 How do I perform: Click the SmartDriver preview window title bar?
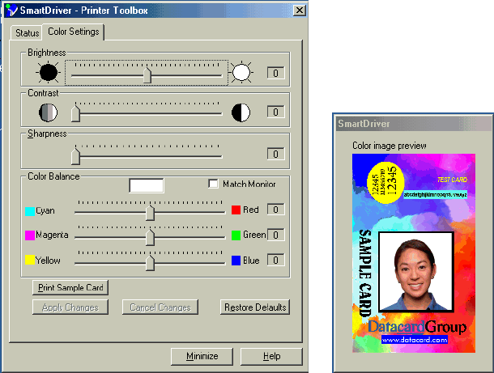coord(414,123)
